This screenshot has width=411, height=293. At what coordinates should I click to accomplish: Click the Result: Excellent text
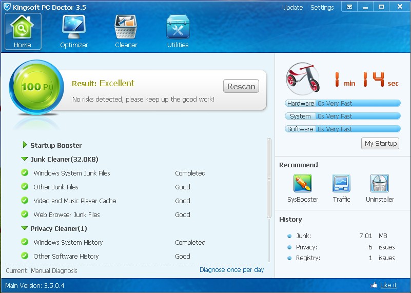click(x=103, y=83)
